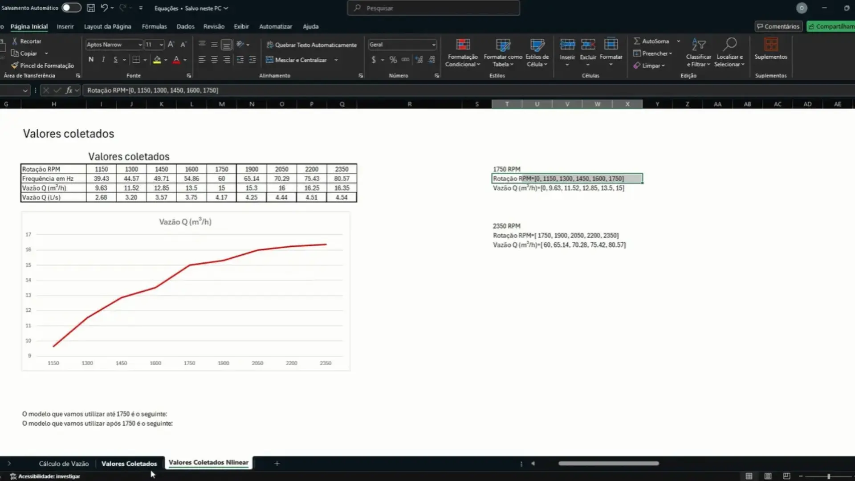The width and height of the screenshot is (855, 481).
Task: Open Estilos de Célula gallery
Action: click(x=537, y=53)
